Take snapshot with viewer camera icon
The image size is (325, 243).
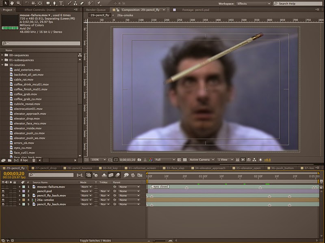(139, 160)
